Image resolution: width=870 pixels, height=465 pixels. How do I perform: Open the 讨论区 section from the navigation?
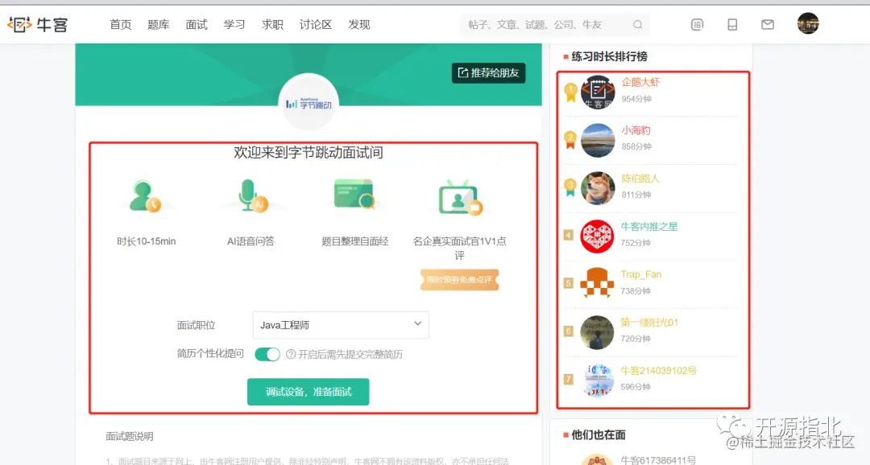(314, 25)
